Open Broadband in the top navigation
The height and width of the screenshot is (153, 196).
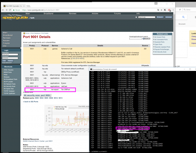tap(48, 13)
